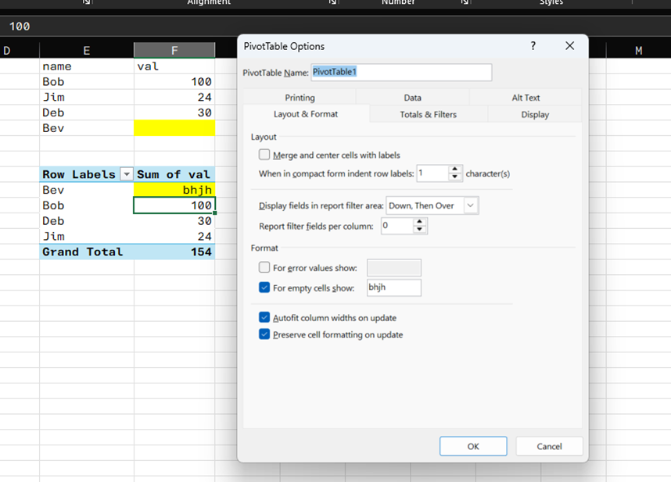671x482 pixels.
Task: Uncheck For empty cells show
Action: (264, 287)
